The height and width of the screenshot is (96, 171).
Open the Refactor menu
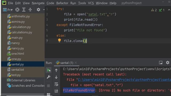click(62, 3)
